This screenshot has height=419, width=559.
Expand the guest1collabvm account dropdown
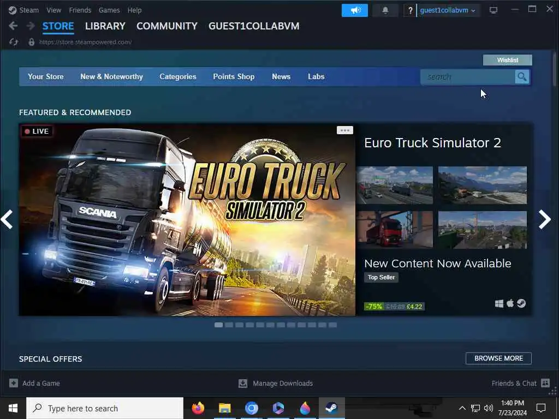pos(448,10)
